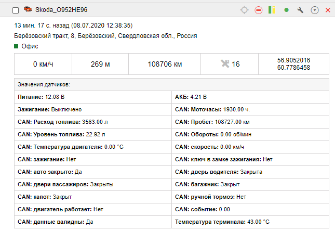
Task: Click the orange car icon
Action: [x=28, y=10]
